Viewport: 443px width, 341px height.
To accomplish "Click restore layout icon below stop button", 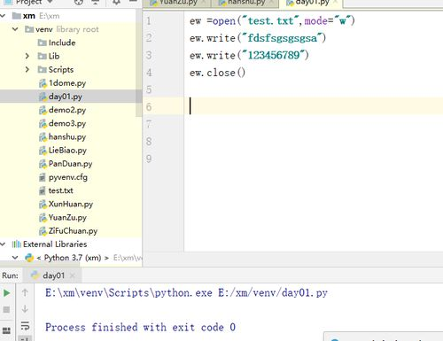I will pos(6,330).
